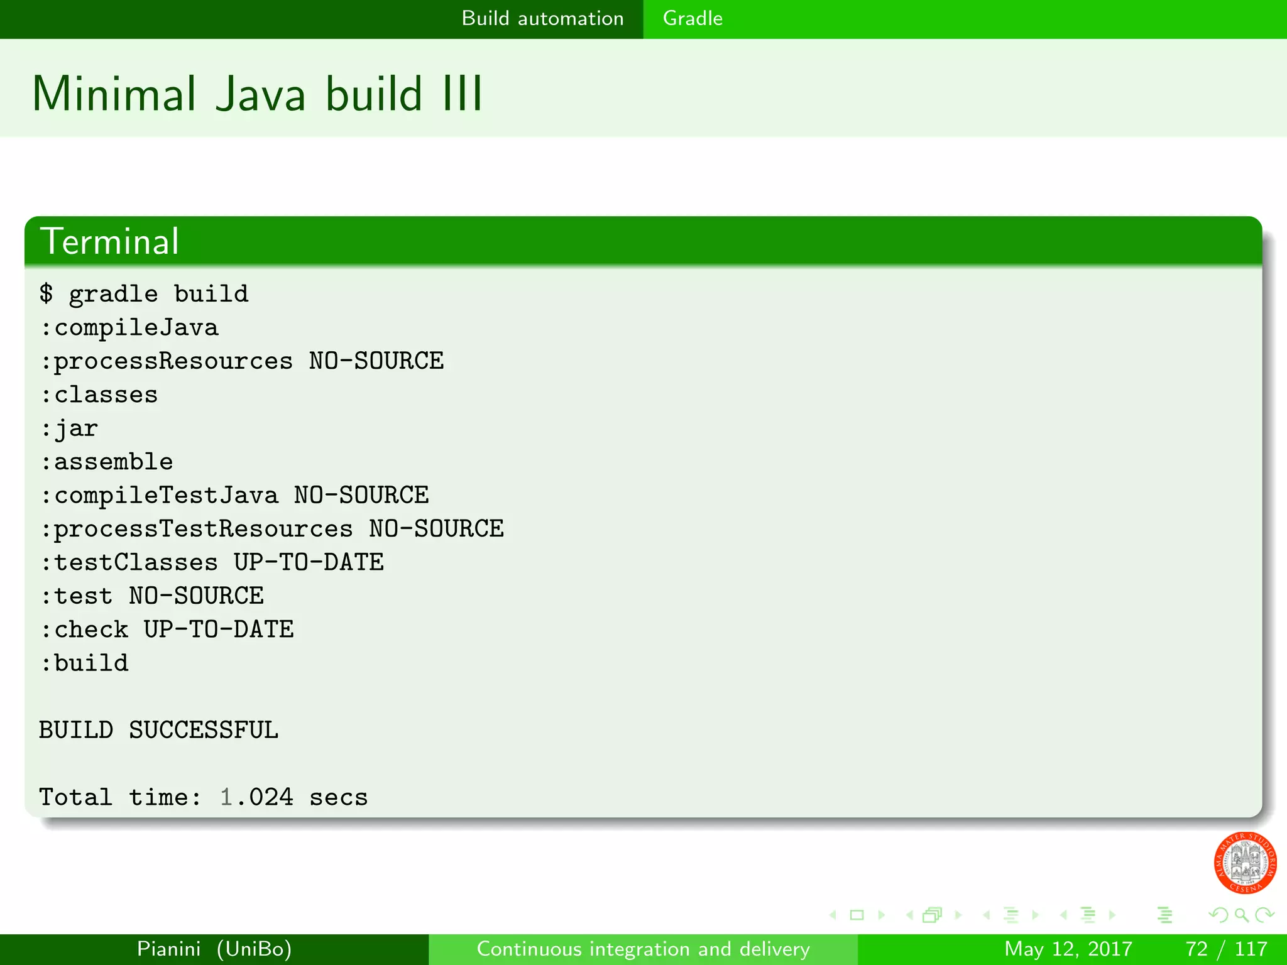Image resolution: width=1287 pixels, height=965 pixels.
Task: Click the ':check UP-TO-DATE' line
Action: click(x=167, y=630)
